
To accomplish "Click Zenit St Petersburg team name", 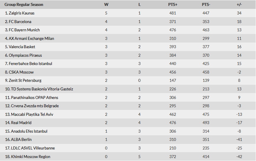I will click(x=25, y=80).
